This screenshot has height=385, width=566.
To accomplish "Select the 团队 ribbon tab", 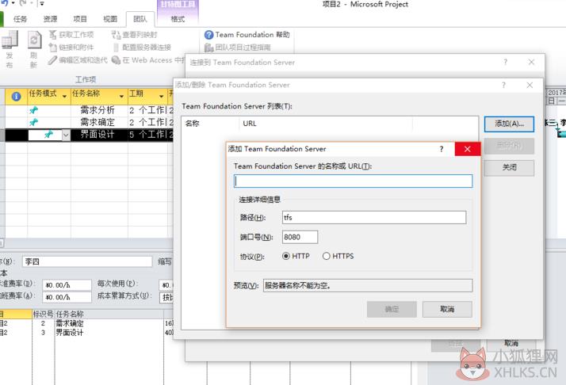I will (140, 19).
